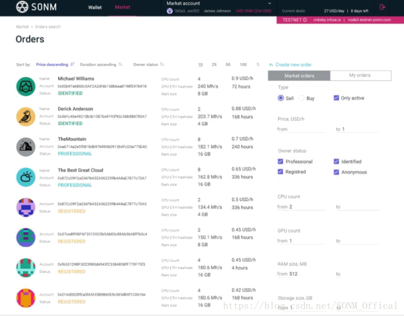Click the RAM size to field

click(x=357, y=274)
